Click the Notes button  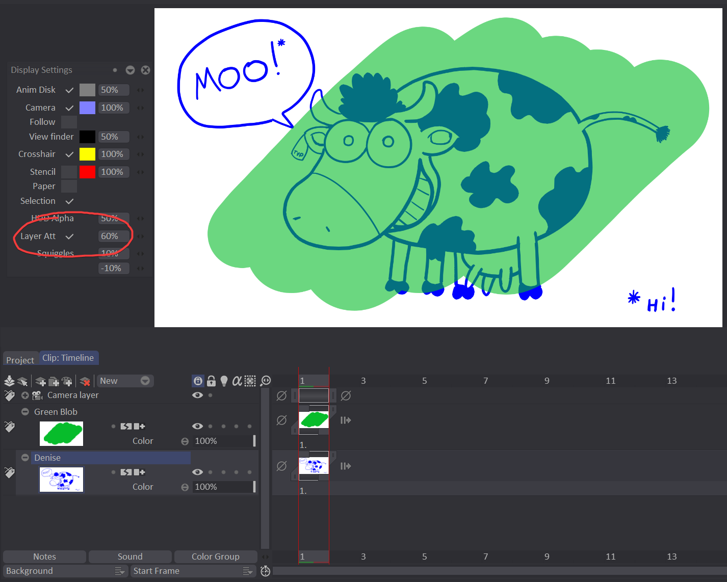point(45,557)
